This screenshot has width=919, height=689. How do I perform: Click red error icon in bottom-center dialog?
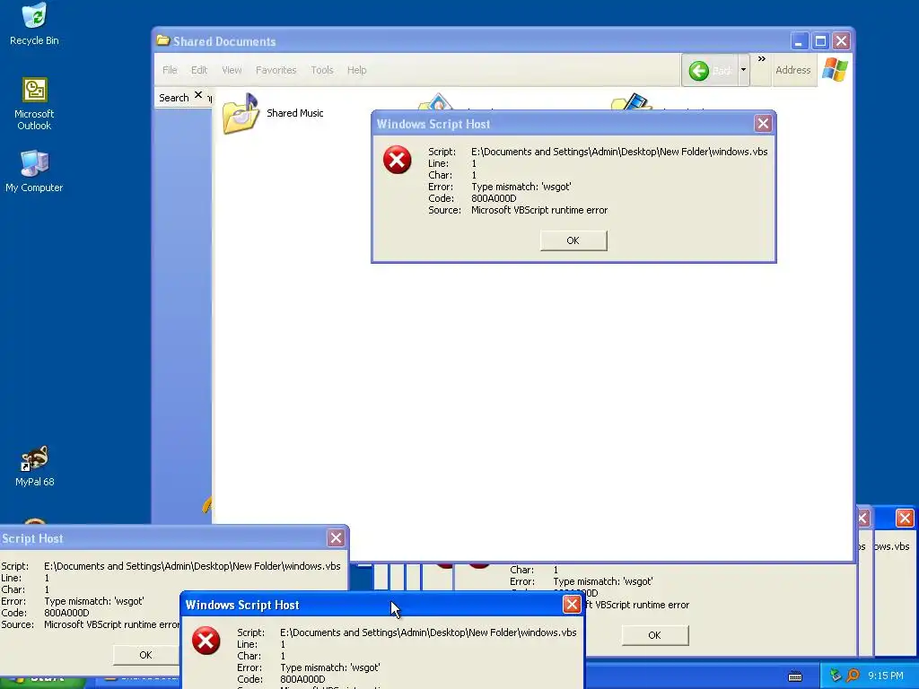(x=206, y=641)
